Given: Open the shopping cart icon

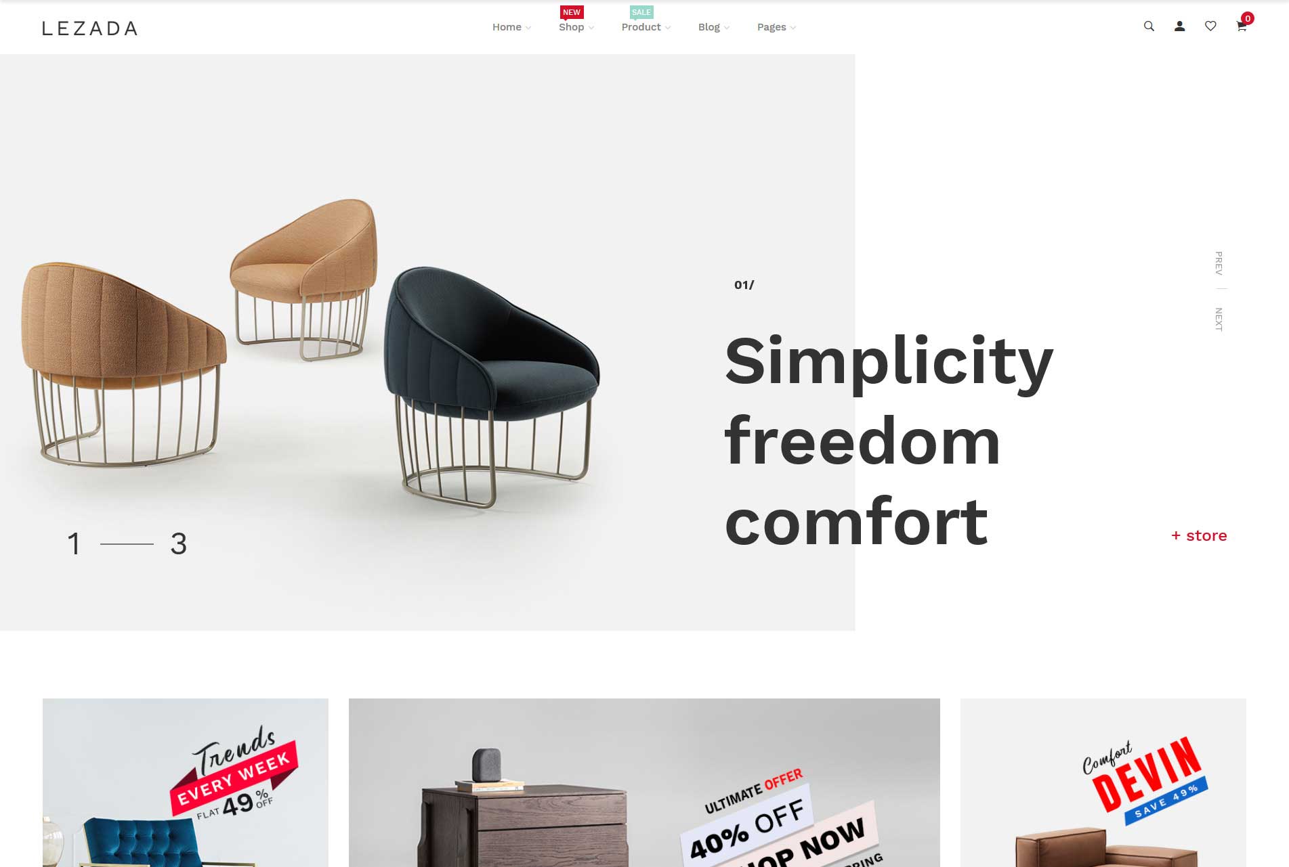Looking at the screenshot, I should [x=1241, y=27].
